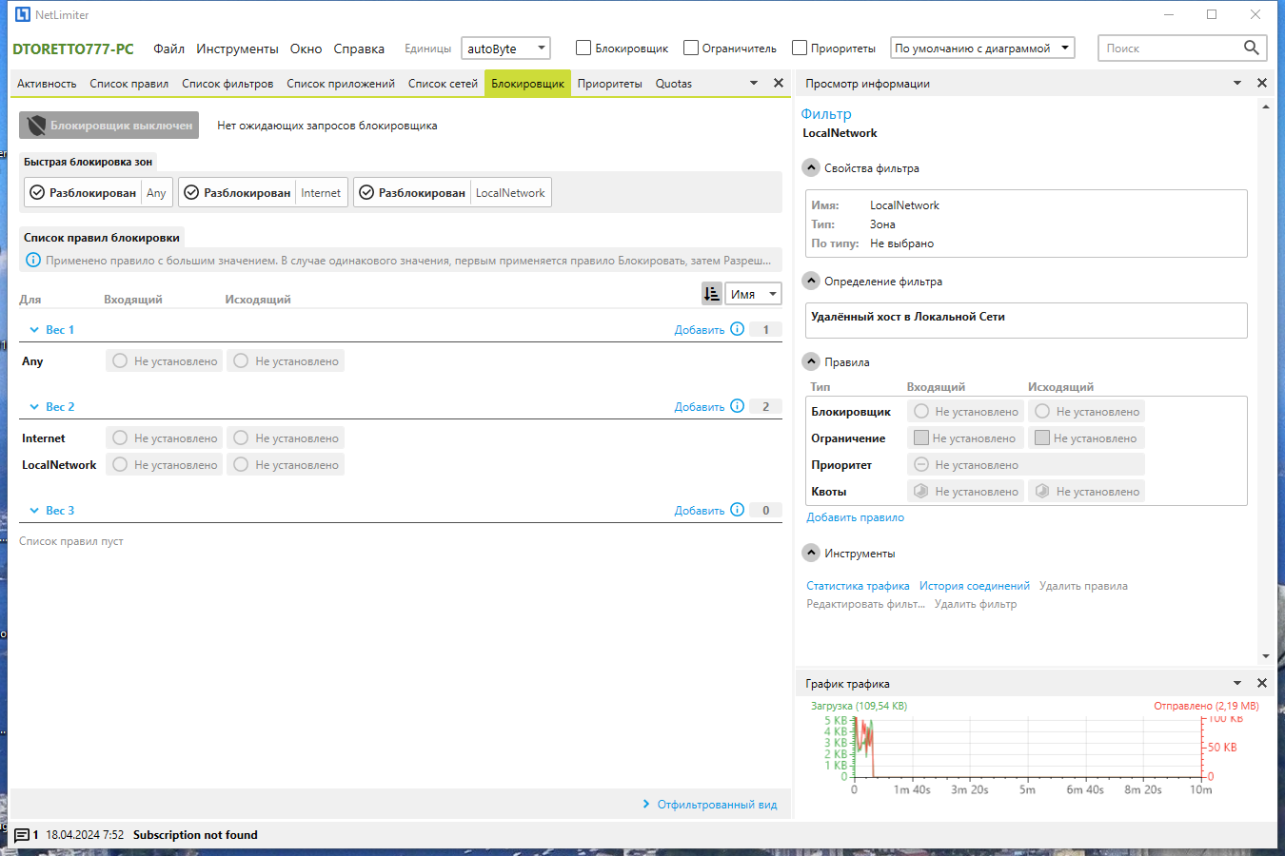Image resolution: width=1285 pixels, height=856 pixels.
Task: Click the search magnifier icon
Action: pos(1251,48)
